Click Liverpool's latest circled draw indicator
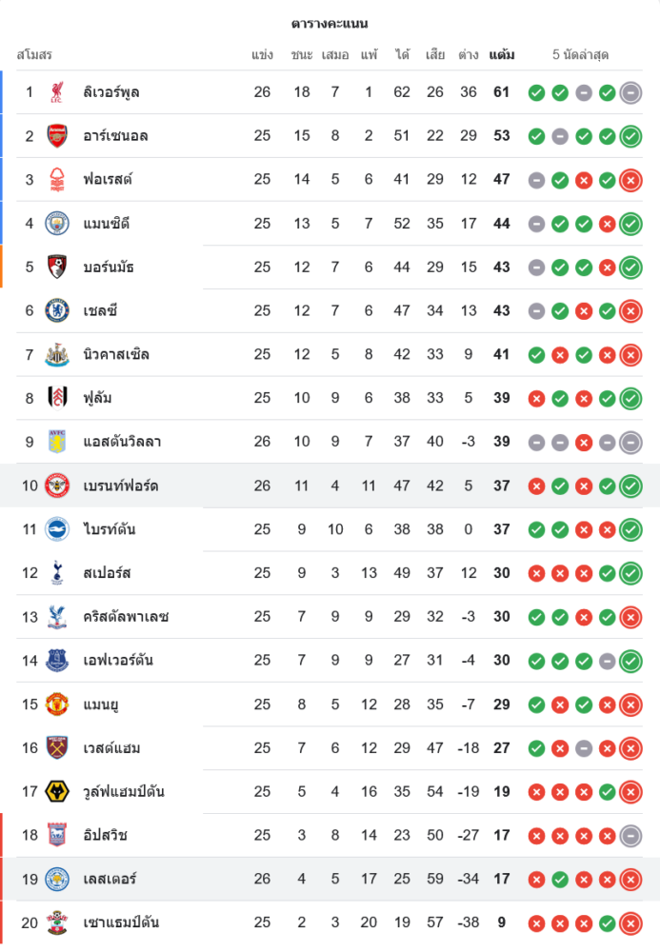The height and width of the screenshot is (952, 660). 630,92
